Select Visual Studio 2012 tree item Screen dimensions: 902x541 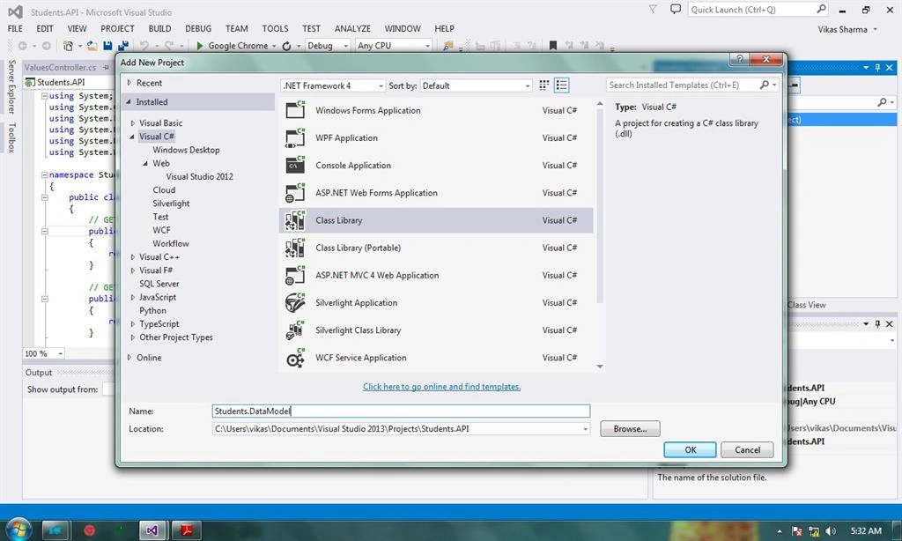tap(200, 177)
